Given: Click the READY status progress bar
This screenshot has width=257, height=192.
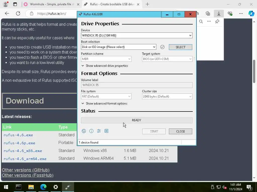Looking at the screenshot, I should coord(137,120).
